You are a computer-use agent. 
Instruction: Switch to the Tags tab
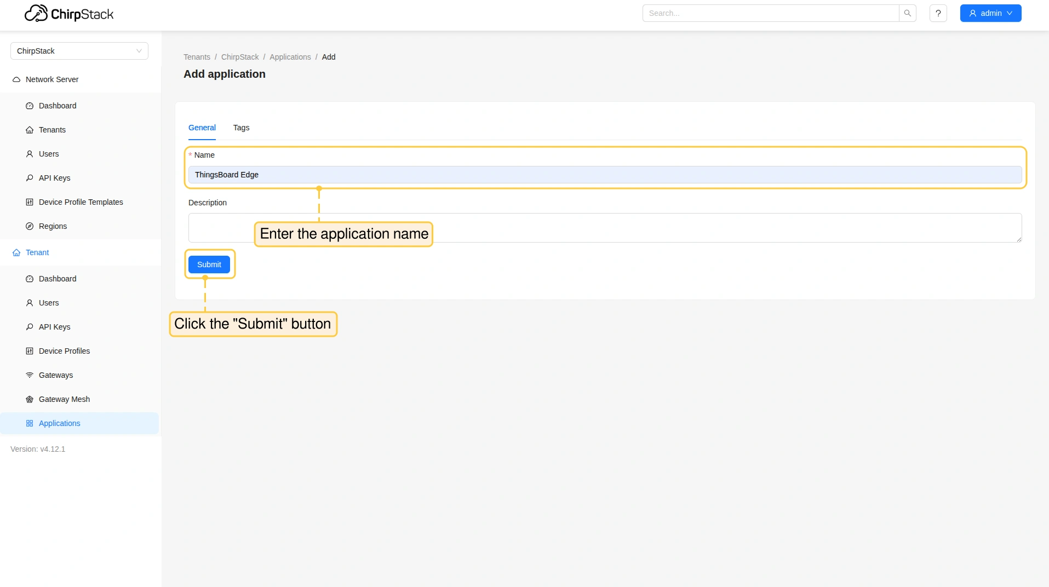(241, 128)
